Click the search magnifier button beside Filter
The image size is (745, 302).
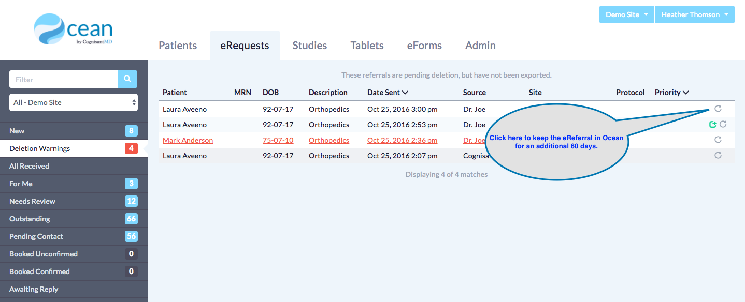point(127,79)
